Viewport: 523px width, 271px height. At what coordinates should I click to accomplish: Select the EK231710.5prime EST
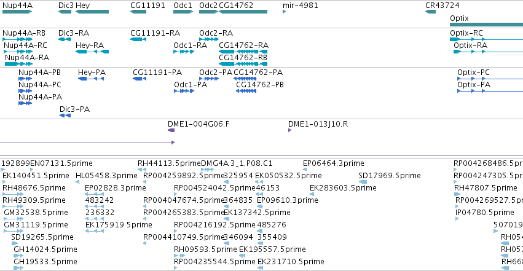tap(291, 262)
